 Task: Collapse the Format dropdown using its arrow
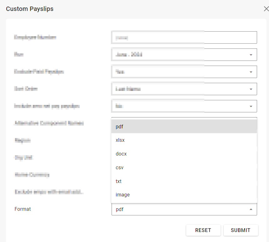tap(251, 210)
